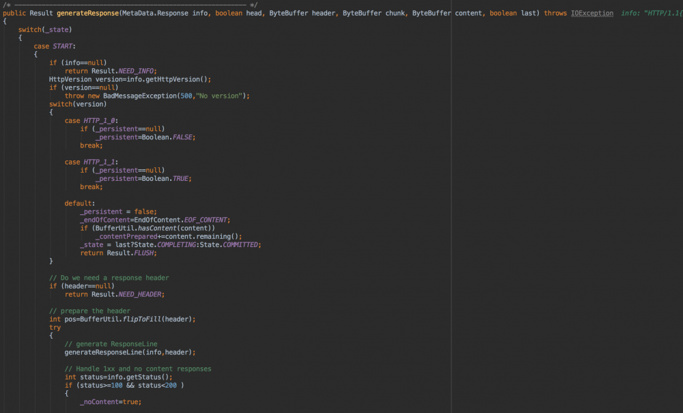Click the 'status>=100' comparison
The width and height of the screenshot is (683, 413).
pyautogui.click(x=101, y=385)
